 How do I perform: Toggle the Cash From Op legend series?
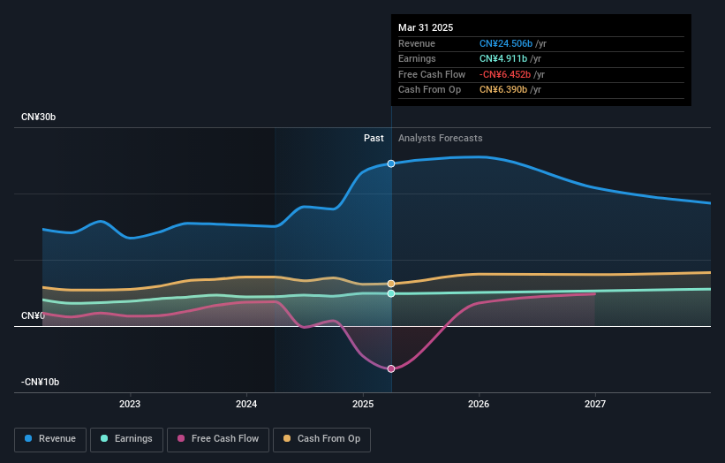[321, 439]
